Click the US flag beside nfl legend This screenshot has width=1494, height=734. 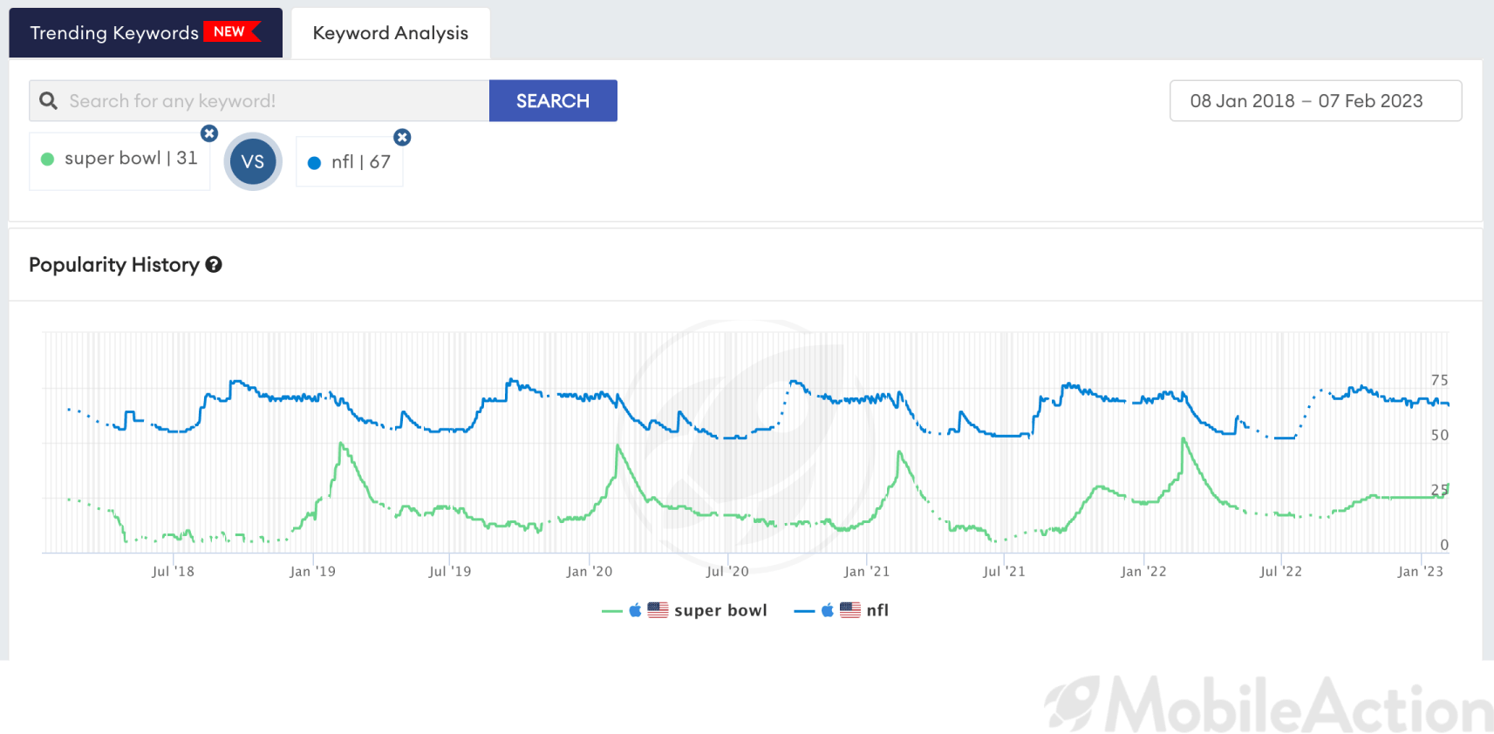850,610
